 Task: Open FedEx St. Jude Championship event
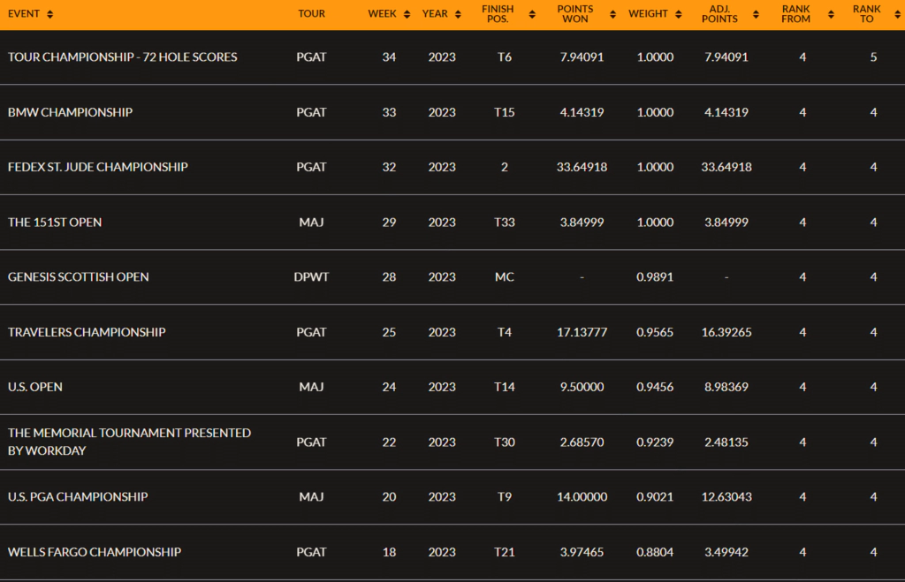[97, 167]
